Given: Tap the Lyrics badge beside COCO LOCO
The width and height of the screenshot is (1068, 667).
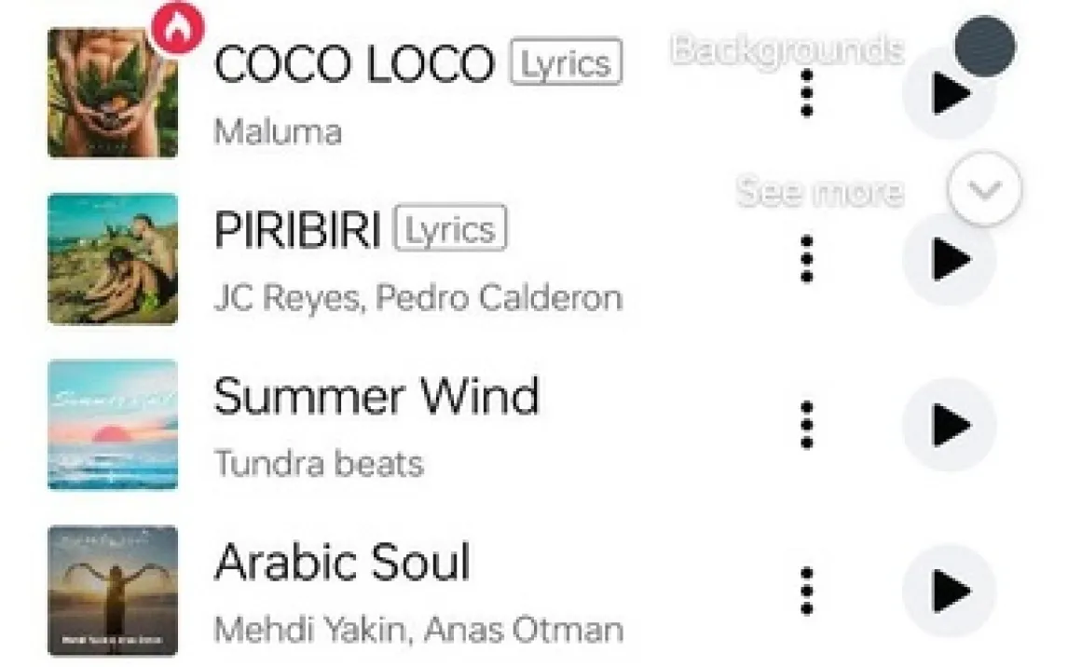Looking at the screenshot, I should click(566, 62).
